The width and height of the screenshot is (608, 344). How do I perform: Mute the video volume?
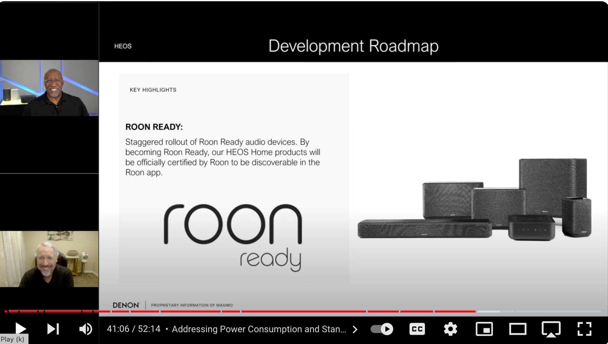(x=85, y=329)
